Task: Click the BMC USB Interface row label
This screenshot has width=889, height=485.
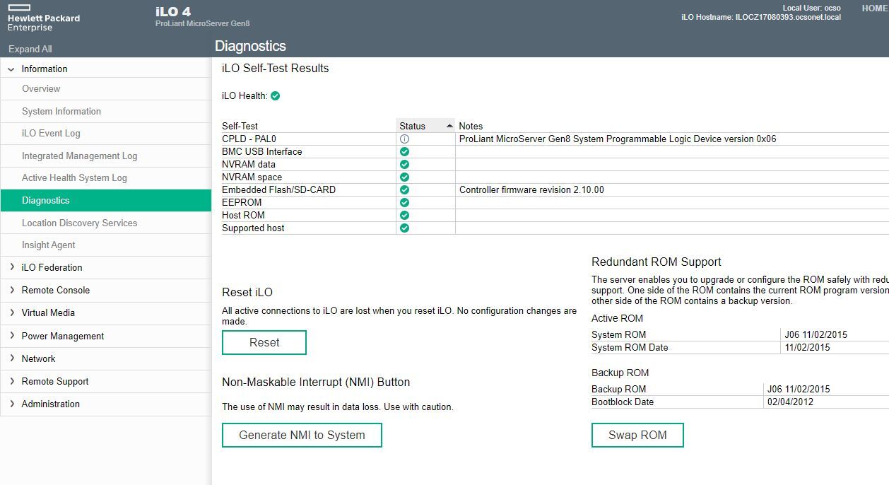Action: point(262,152)
